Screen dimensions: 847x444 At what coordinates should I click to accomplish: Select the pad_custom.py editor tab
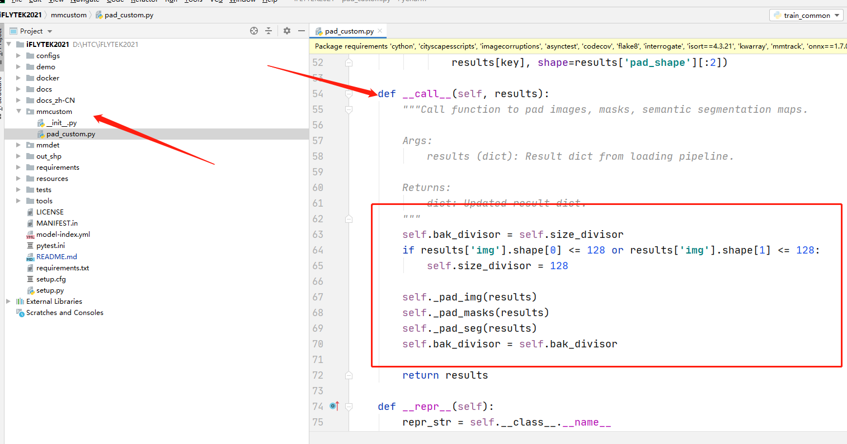(349, 31)
